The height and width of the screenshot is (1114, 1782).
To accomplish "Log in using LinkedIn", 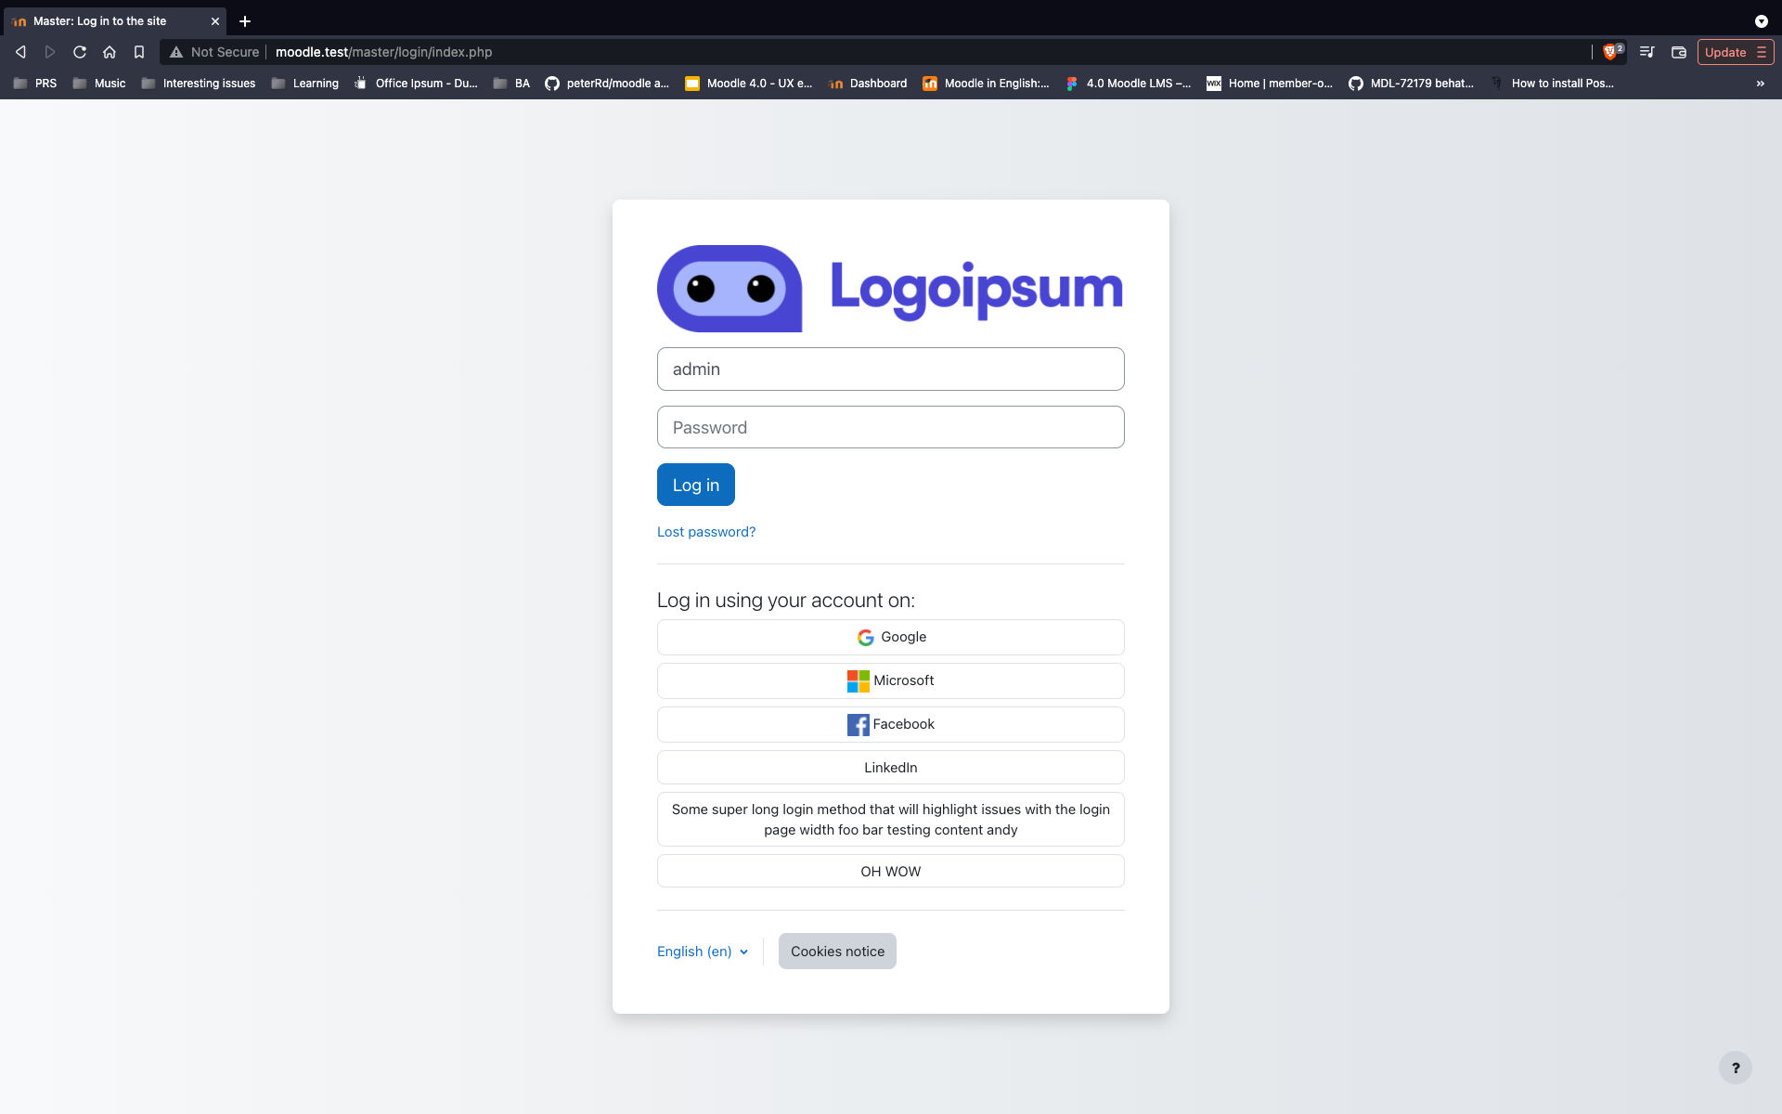I will (891, 768).
